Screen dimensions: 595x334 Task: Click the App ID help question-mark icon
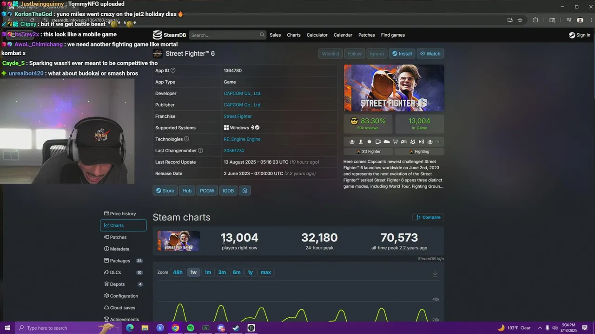(173, 71)
